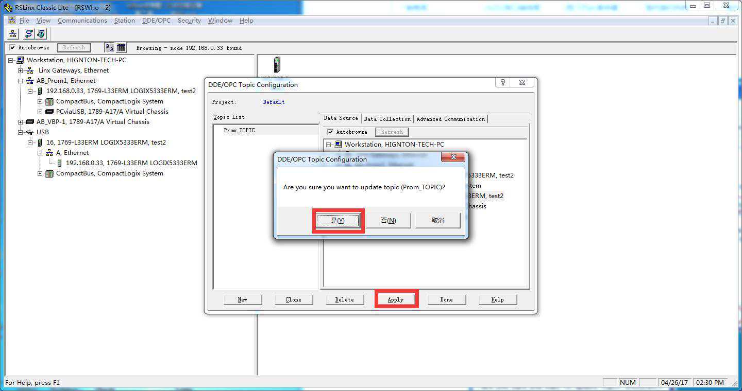Toggle Autobrowse checkbox in the RSWho window
742x391 pixels.
12,48
